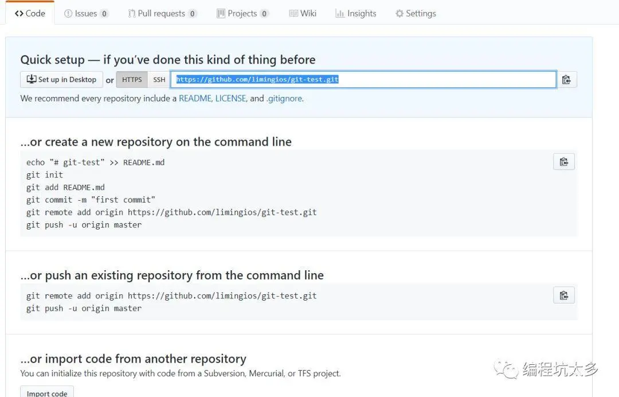Click the Insights graph icon
This screenshot has width=619, height=397.
coord(340,13)
